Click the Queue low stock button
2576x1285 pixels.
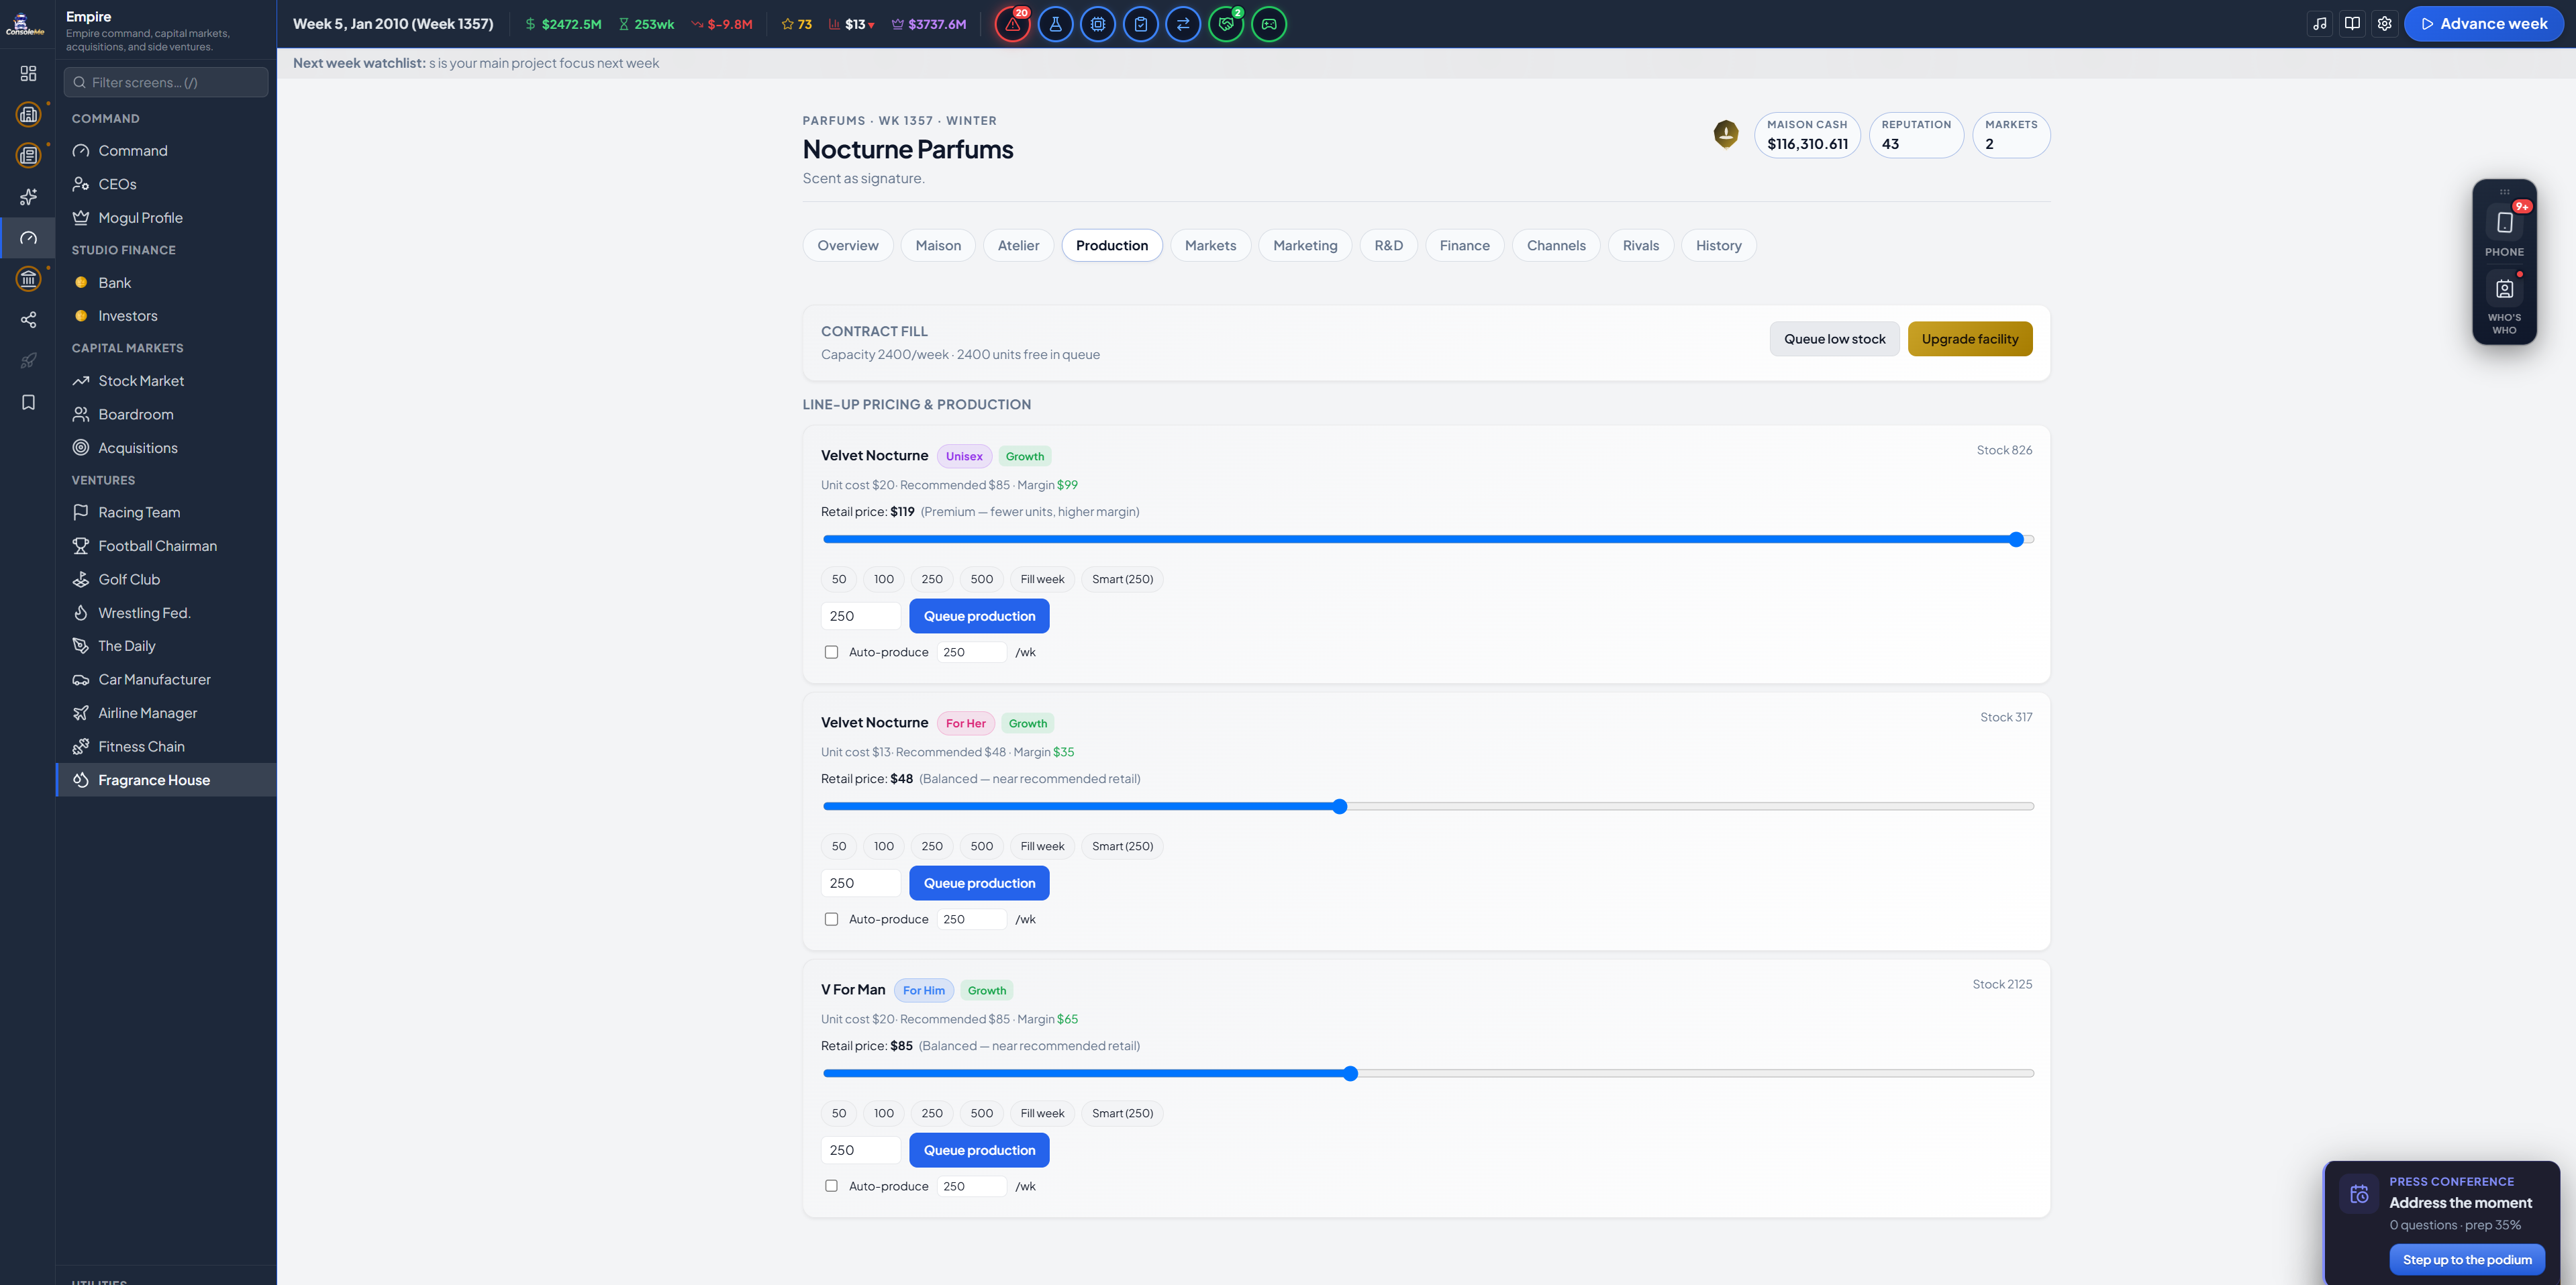tap(1834, 339)
